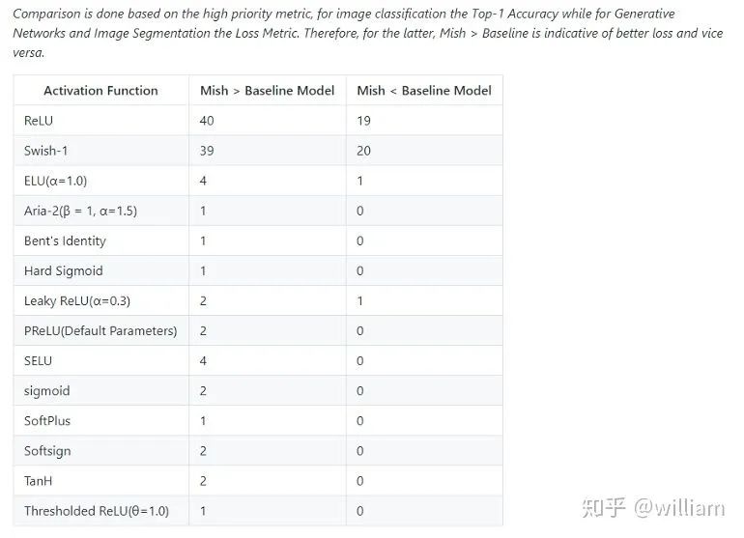Viewport: 744px width, 538px height.
Task: Select the SELU row label
Action: pyautogui.click(x=39, y=360)
